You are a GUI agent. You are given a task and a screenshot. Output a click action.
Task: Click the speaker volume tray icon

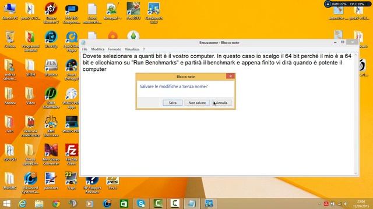pyautogui.click(x=345, y=204)
